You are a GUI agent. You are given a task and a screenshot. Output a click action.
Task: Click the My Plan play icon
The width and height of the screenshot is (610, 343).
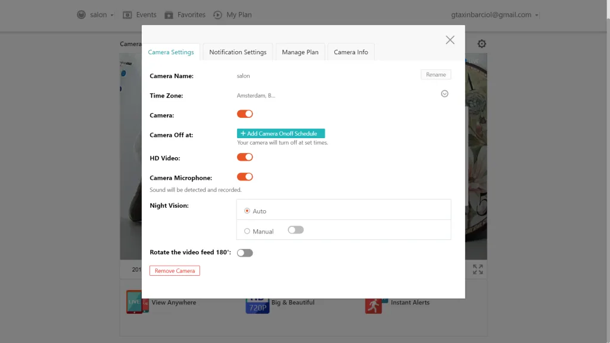[x=218, y=15]
